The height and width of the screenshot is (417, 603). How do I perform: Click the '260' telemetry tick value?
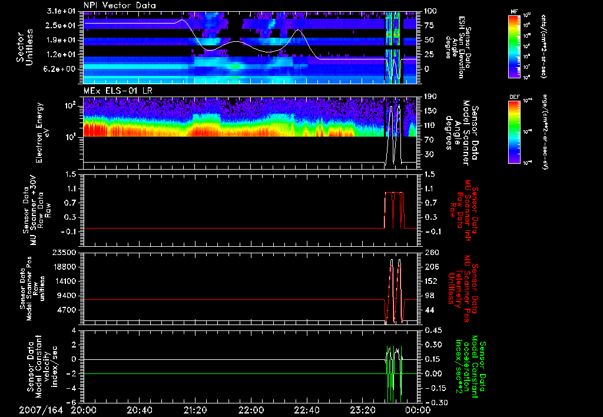[430, 252]
